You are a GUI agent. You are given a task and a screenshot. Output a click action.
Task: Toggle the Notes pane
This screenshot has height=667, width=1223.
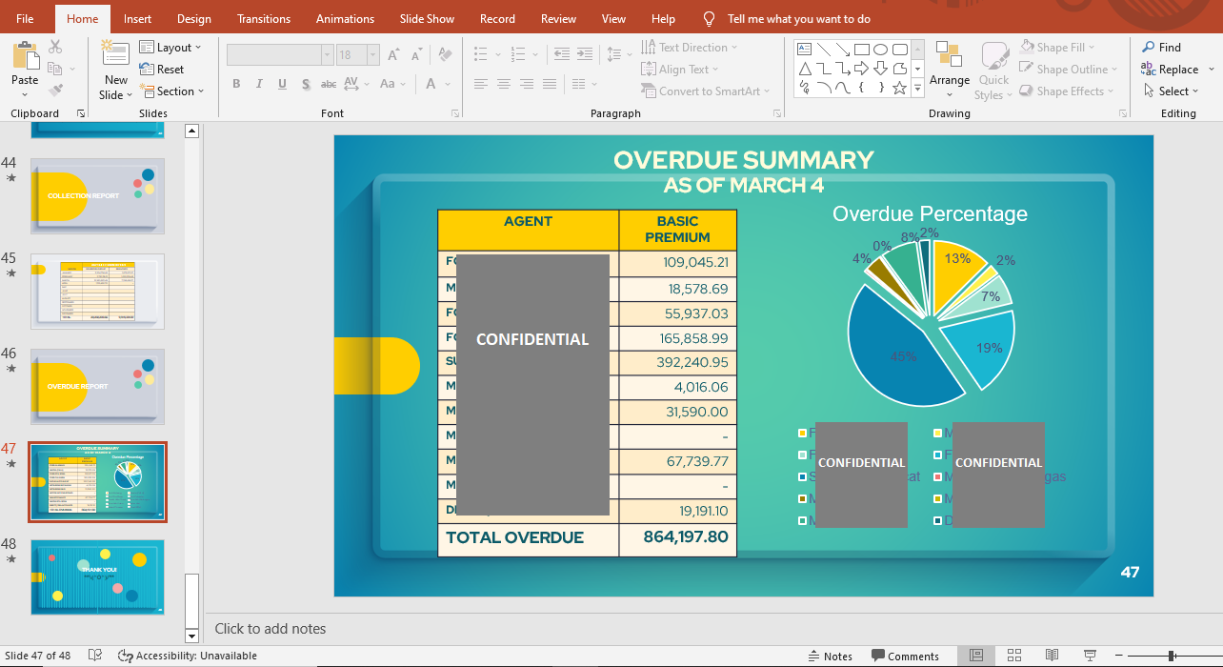[x=829, y=656]
